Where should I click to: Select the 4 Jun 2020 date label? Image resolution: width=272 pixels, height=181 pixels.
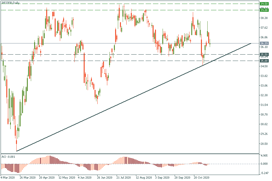point(84,178)
